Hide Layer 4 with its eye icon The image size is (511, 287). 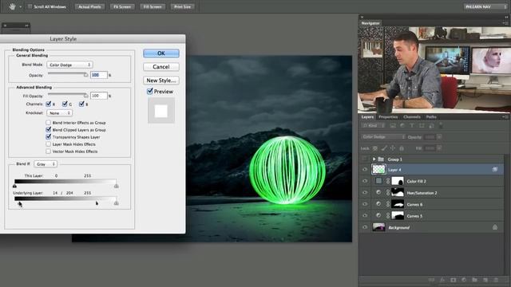pyautogui.click(x=365, y=170)
